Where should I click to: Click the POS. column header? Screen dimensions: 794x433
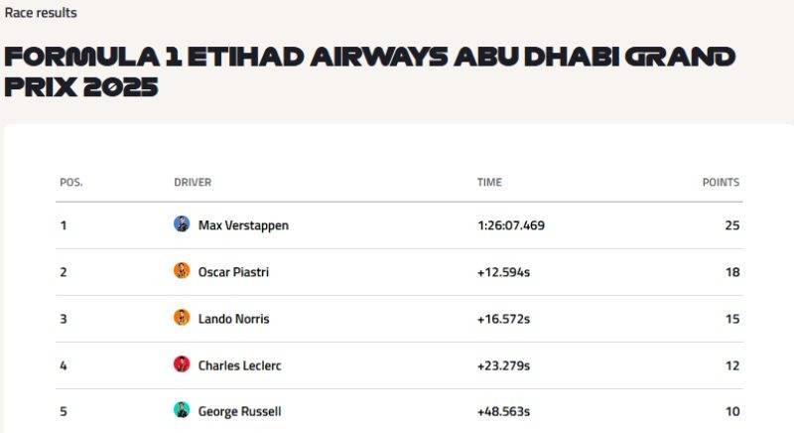click(x=70, y=183)
